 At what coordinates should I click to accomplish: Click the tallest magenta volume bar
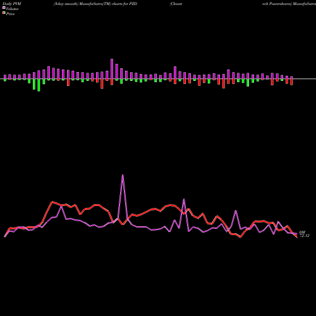coord(112,69)
